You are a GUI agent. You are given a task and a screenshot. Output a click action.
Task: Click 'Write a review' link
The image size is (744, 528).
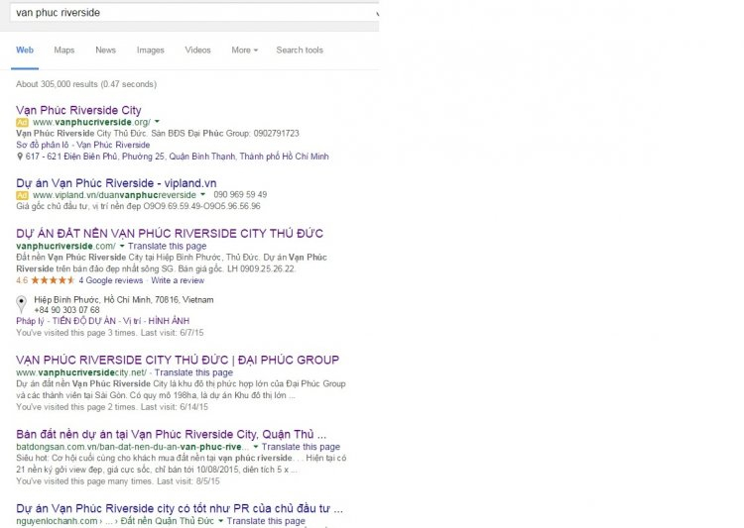pos(178,280)
